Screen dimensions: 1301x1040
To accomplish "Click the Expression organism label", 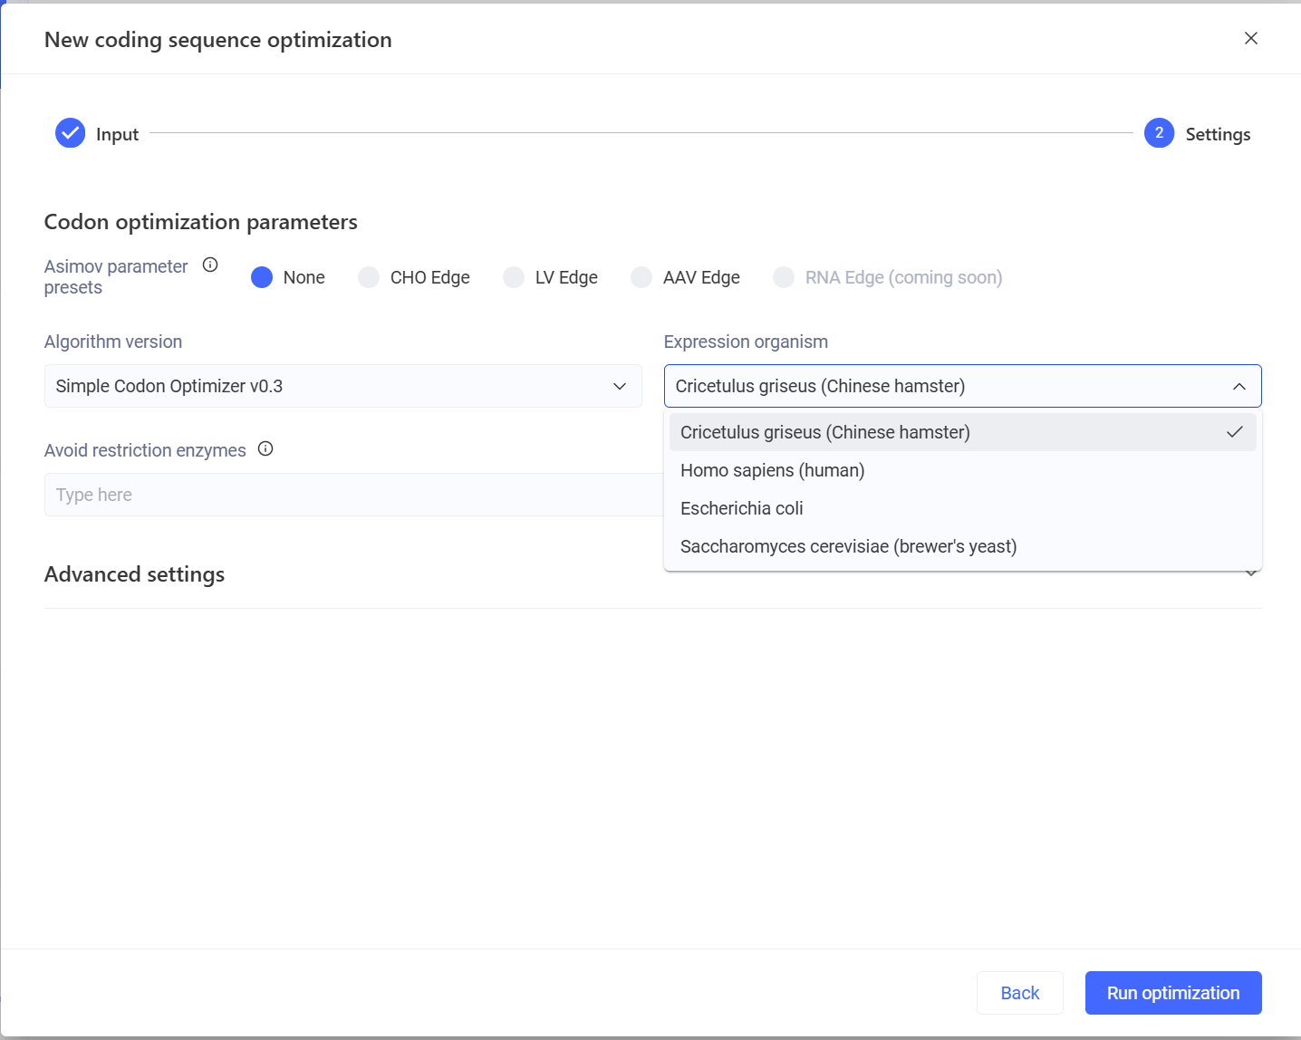I will pos(746,342).
